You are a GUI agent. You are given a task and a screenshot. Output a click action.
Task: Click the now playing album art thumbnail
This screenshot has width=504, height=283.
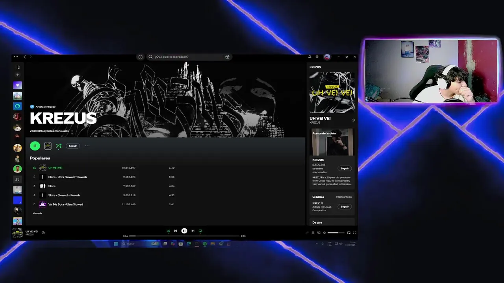17,233
